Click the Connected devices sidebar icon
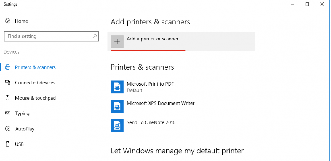The height and width of the screenshot is (161, 331). 8,83
